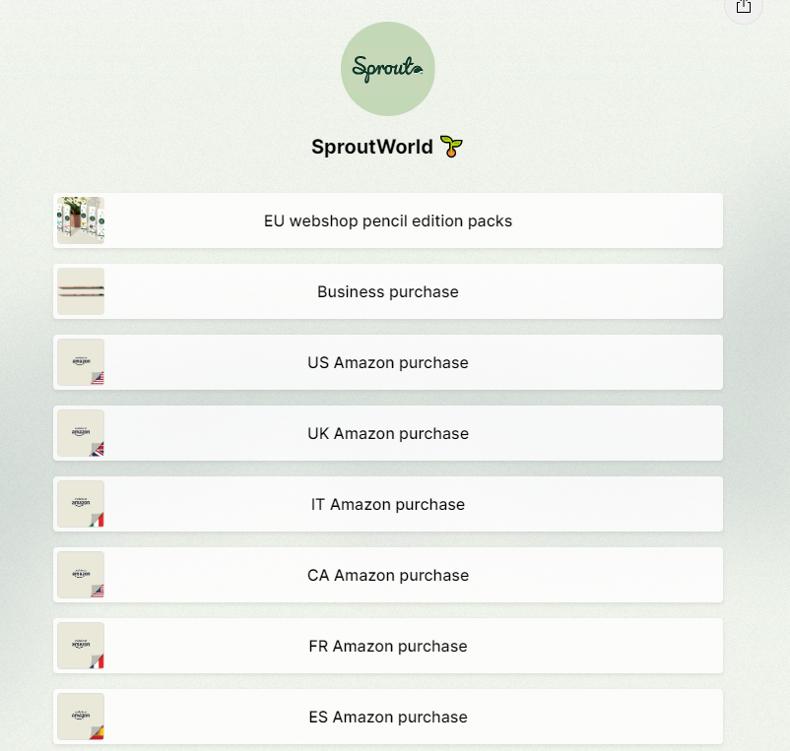The height and width of the screenshot is (751, 790).
Task: Go to US Amazon purchase
Action: (x=388, y=362)
